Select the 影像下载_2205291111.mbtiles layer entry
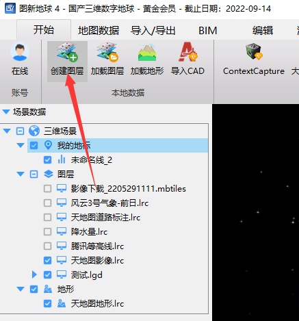Screen dimensions: 299x321 (x=128, y=189)
